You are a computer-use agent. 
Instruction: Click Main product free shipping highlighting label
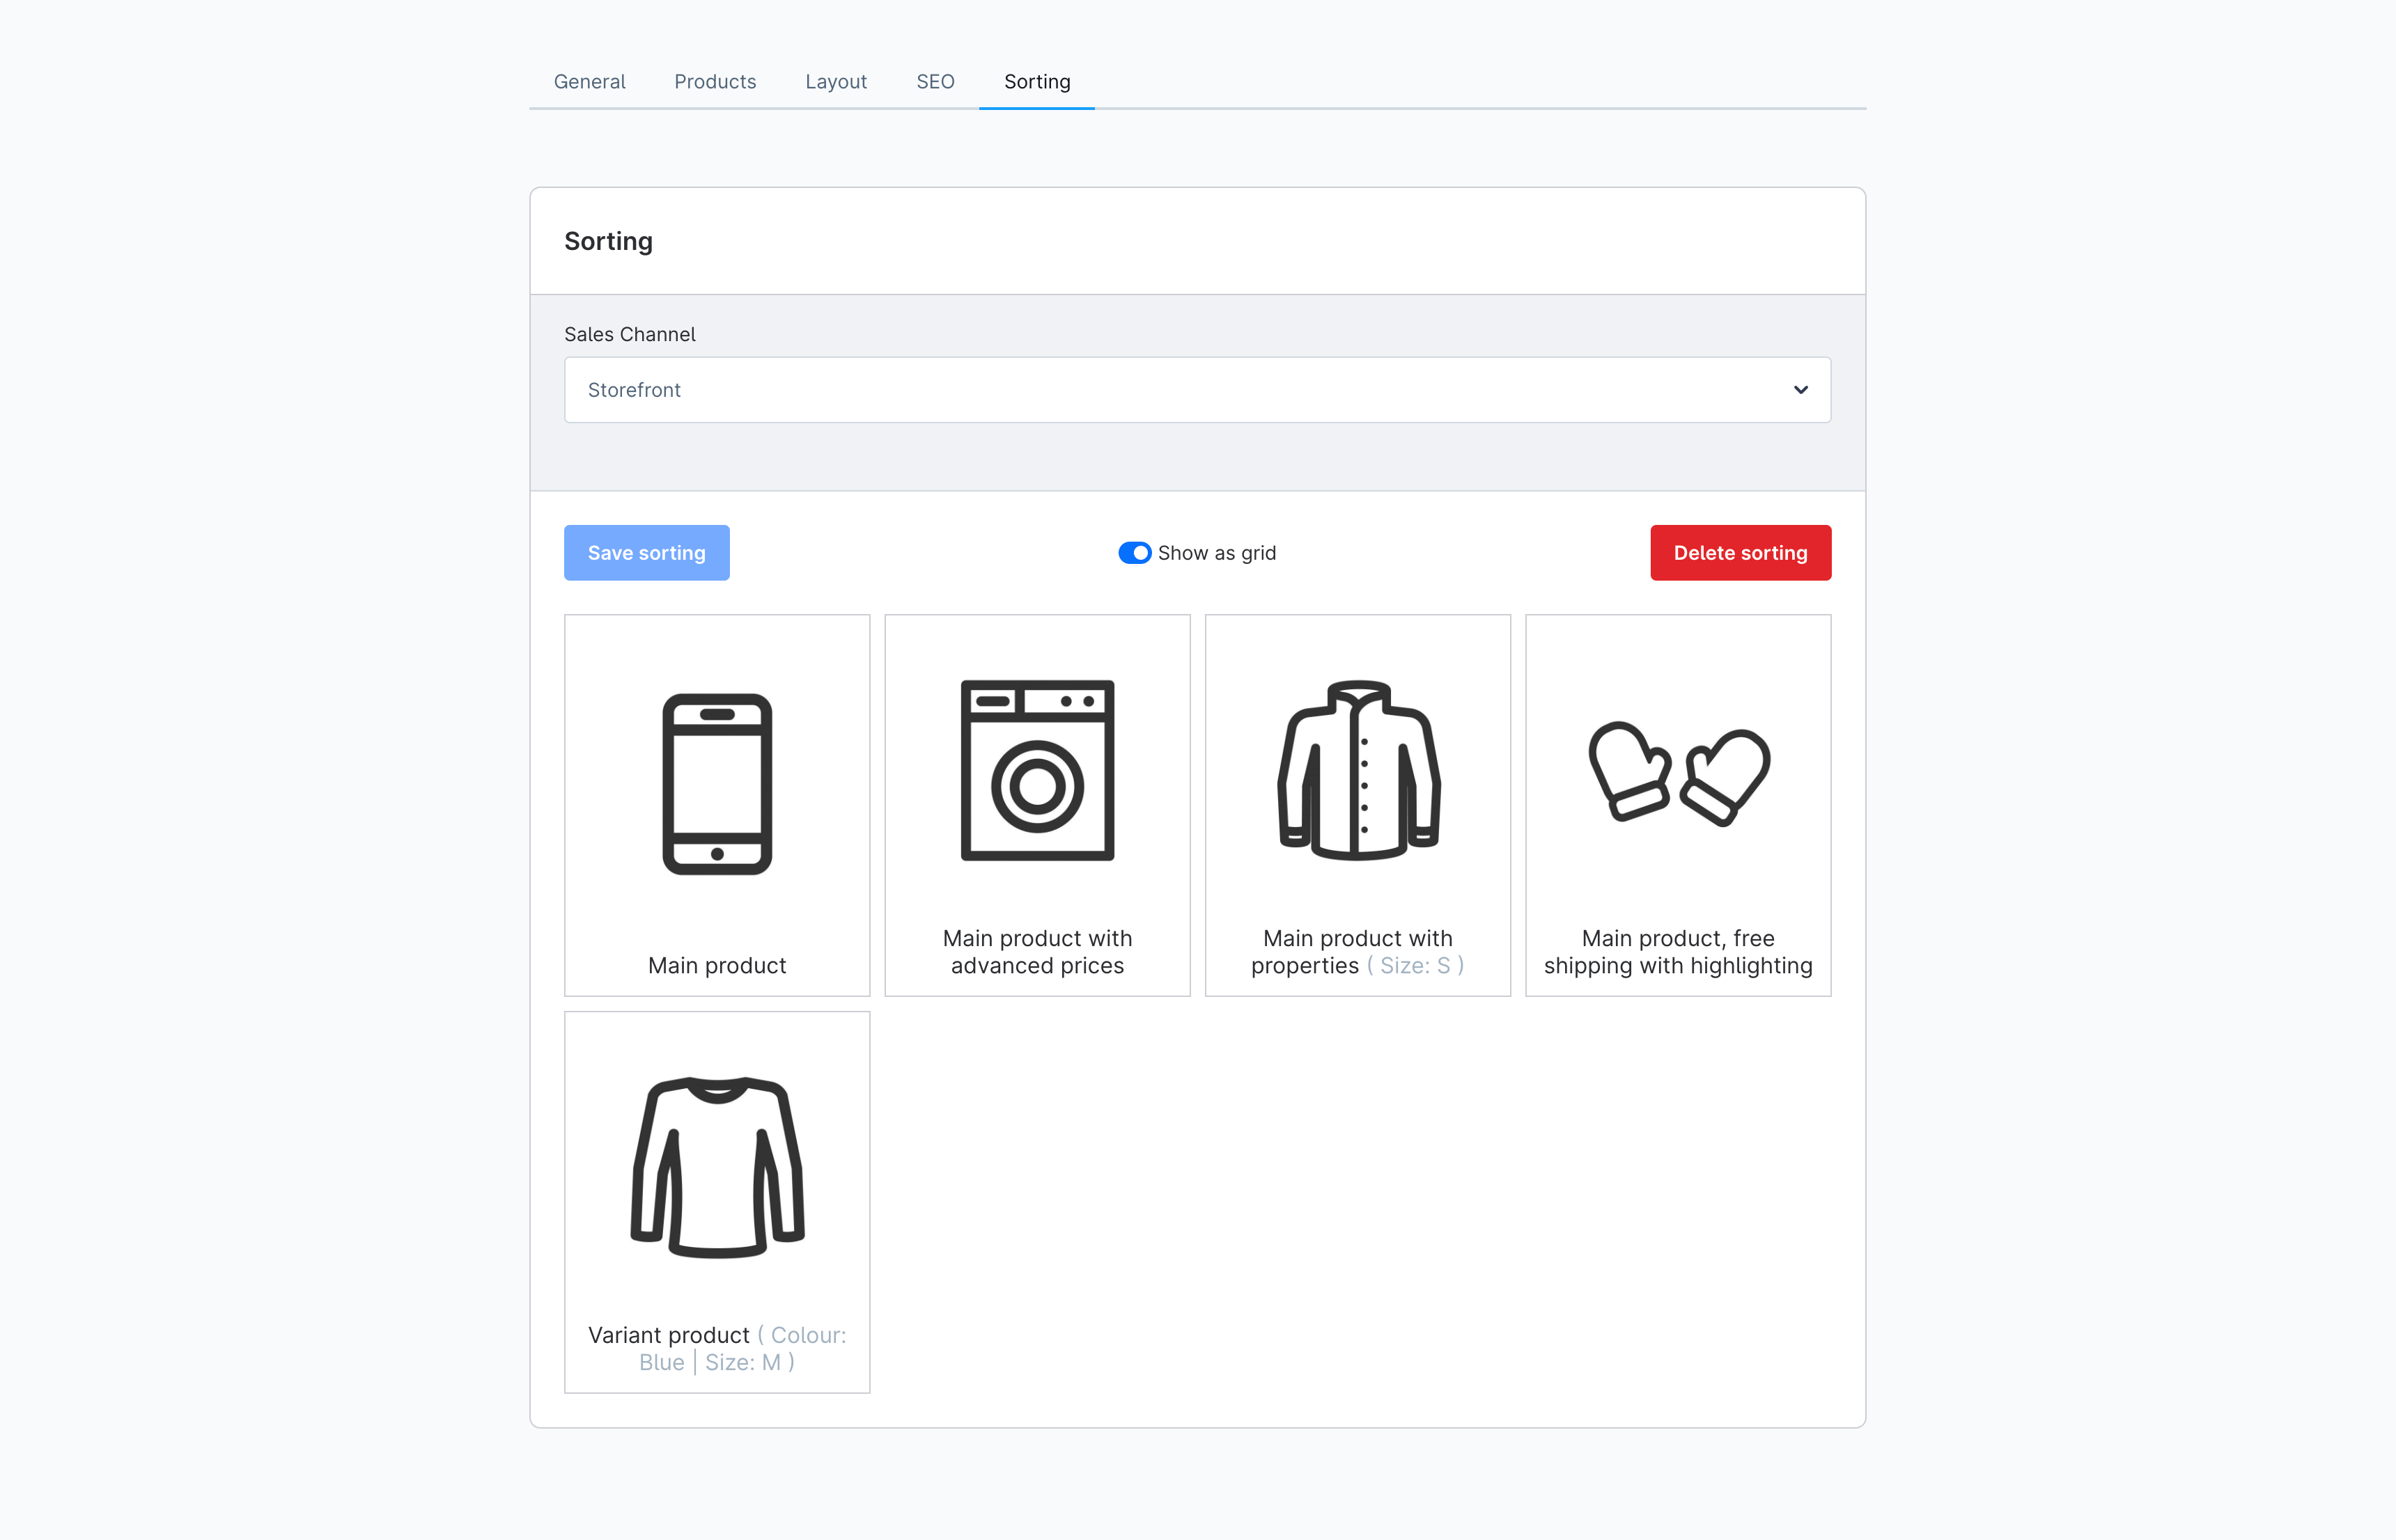tap(1678, 952)
